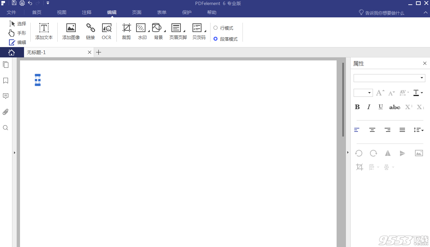Viewport: 430px width, 247px height.
Task: Toggle underline formatting
Action: pos(381,107)
